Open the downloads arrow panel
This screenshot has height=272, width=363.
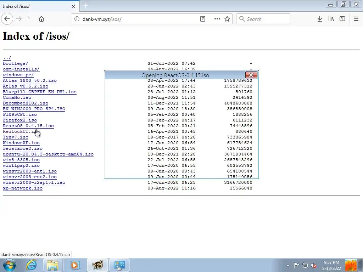(320, 19)
